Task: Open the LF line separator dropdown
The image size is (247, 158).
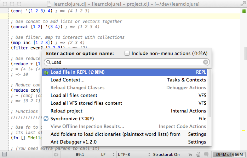Action: point(108,154)
